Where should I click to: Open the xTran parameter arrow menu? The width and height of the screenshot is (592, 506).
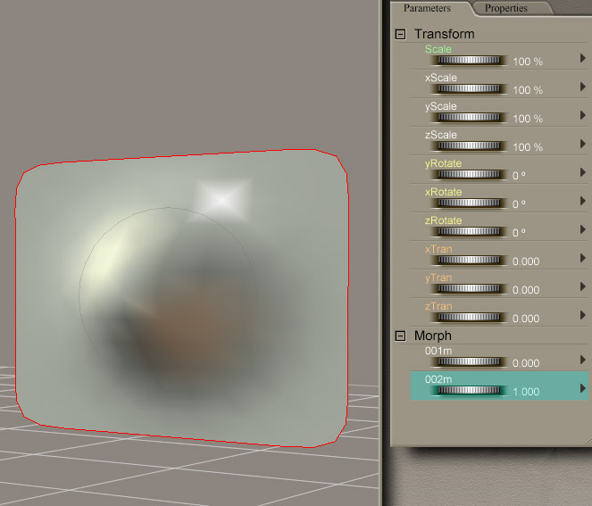(582, 258)
